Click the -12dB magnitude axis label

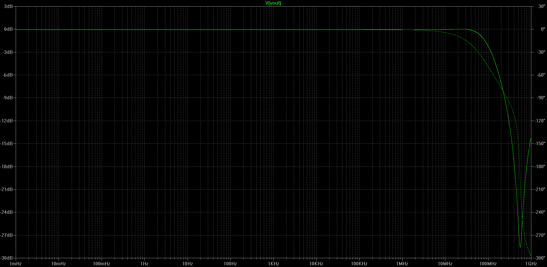7,121
